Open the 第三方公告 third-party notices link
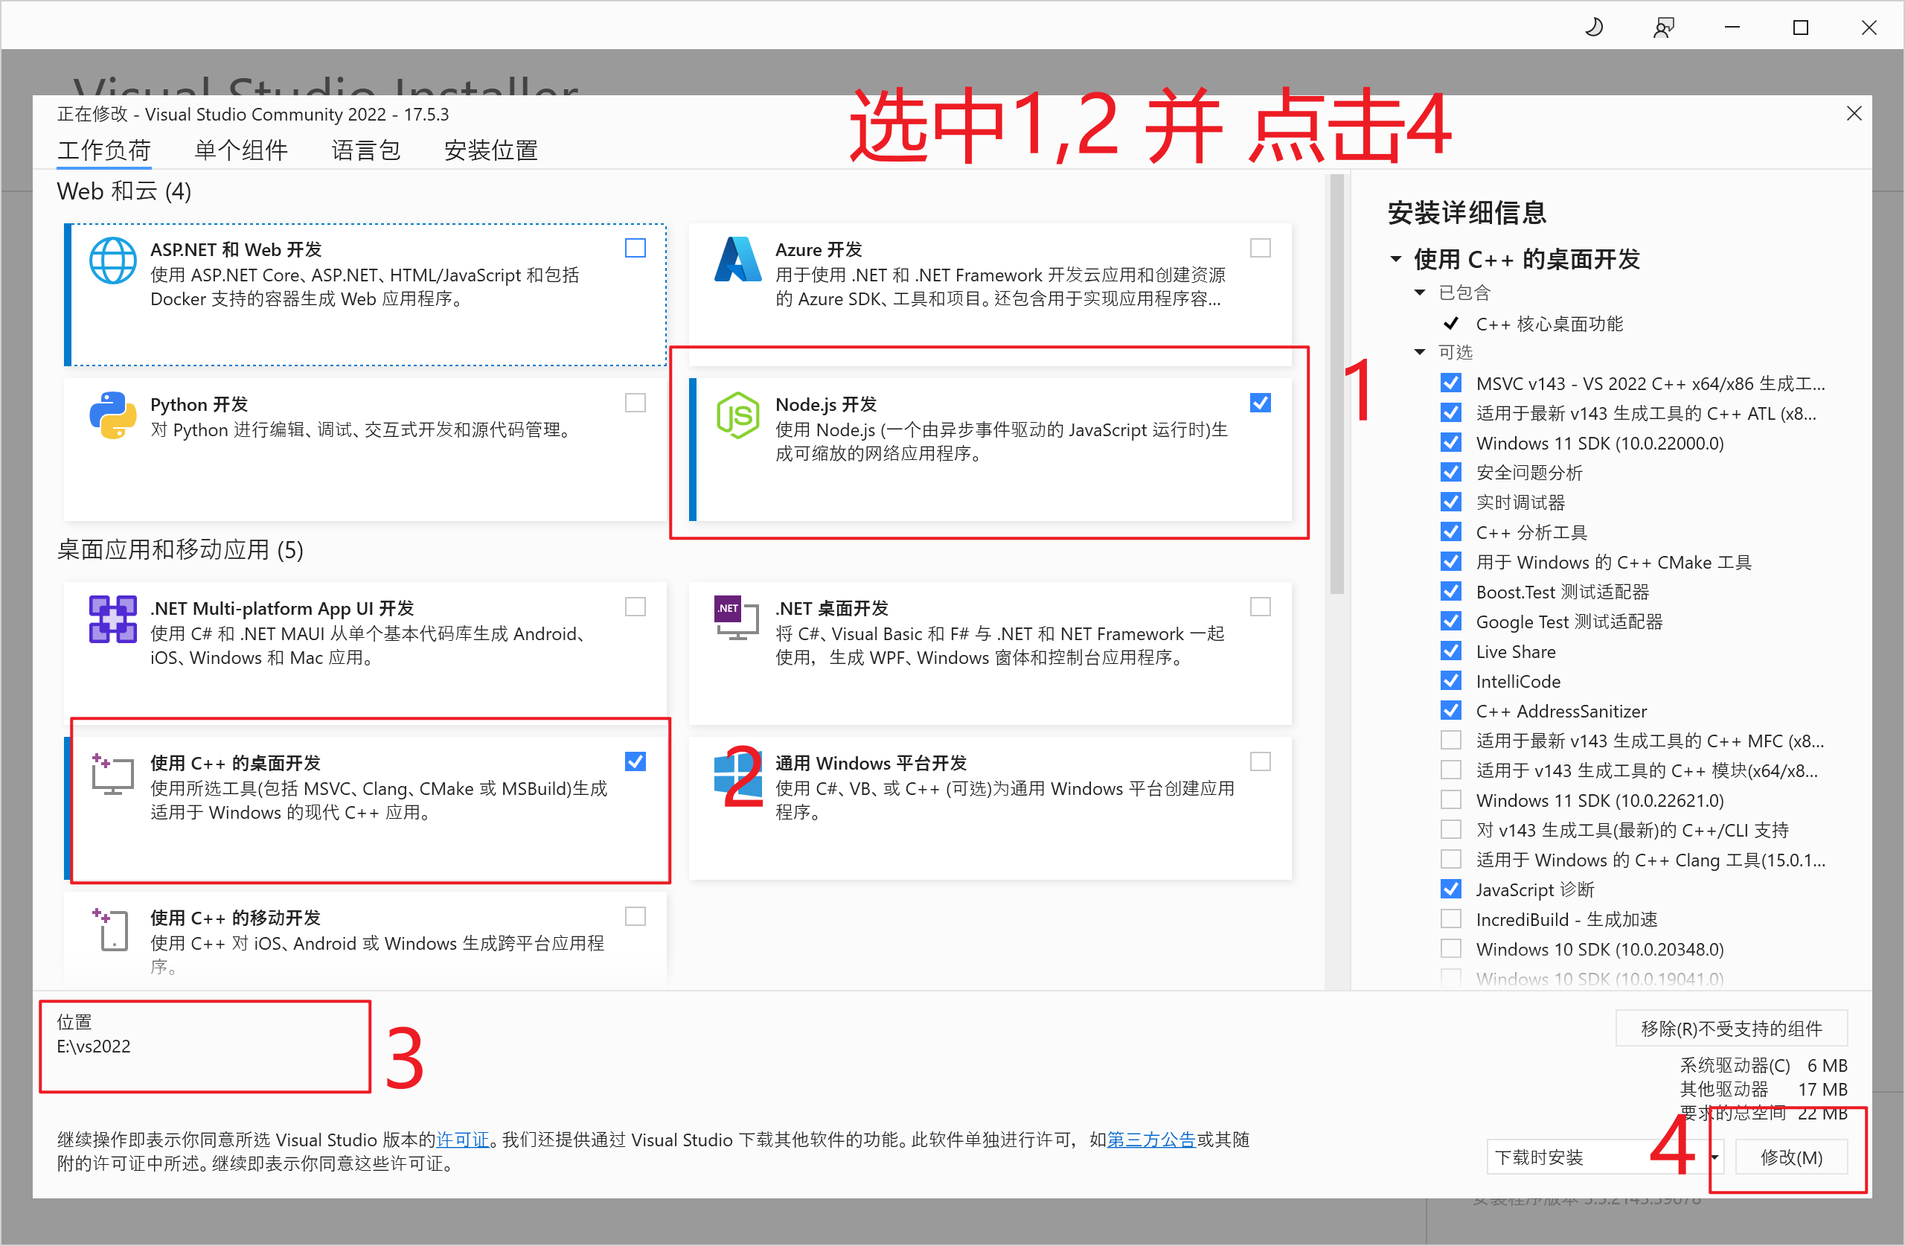 click(1151, 1140)
